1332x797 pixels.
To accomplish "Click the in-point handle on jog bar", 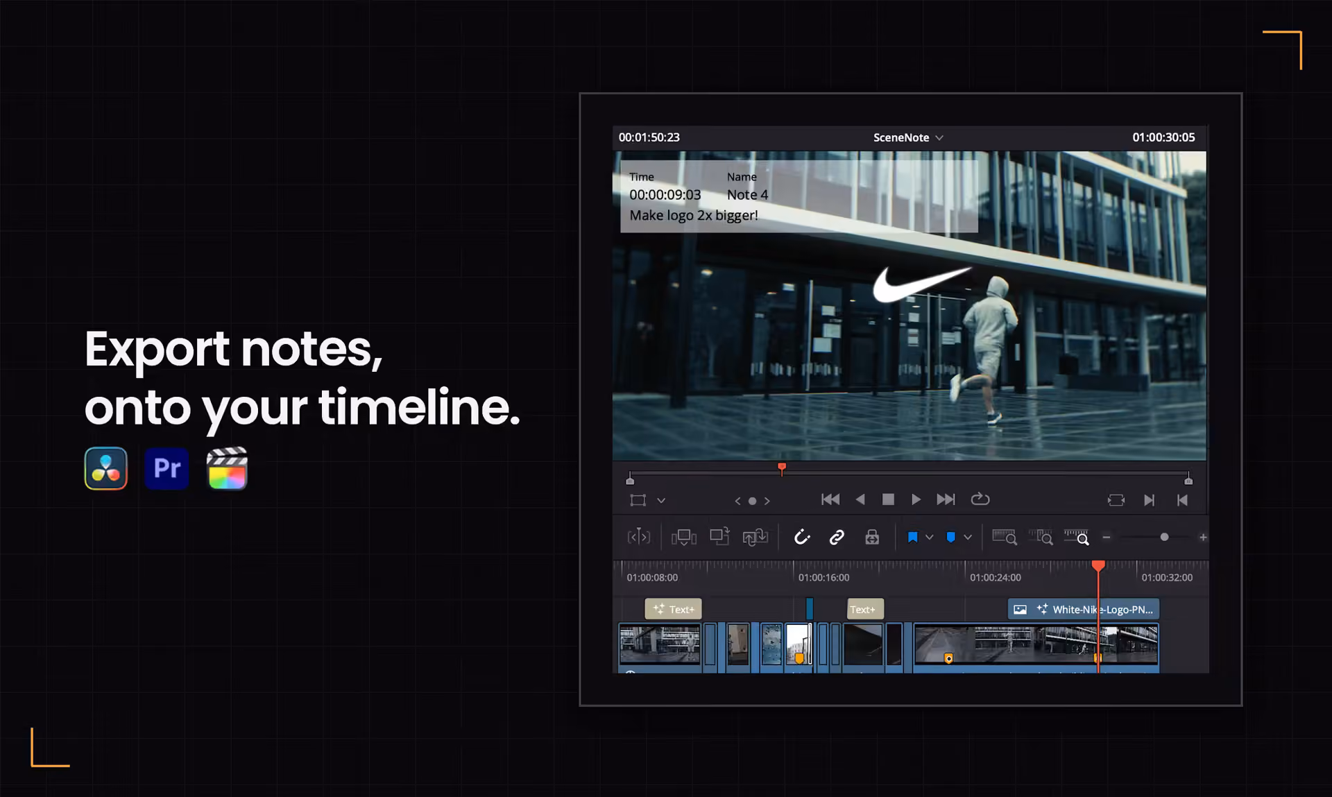I will (x=630, y=479).
